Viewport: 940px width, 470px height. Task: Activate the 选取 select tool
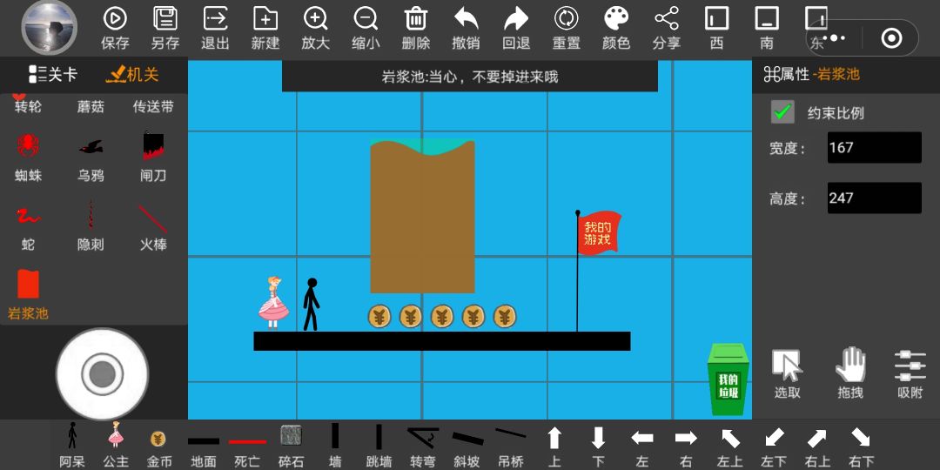[x=787, y=374]
